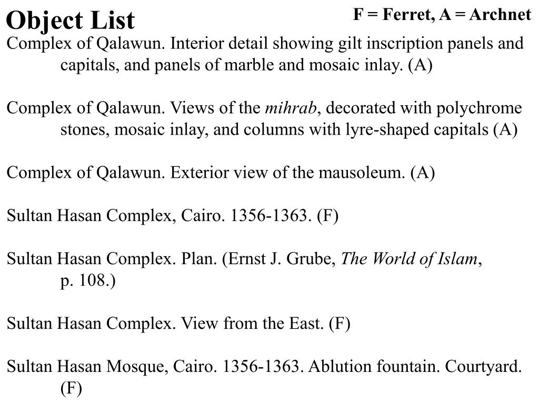
Task: Click the line mentioning lyre-shaped capitals
Action: click(289, 129)
